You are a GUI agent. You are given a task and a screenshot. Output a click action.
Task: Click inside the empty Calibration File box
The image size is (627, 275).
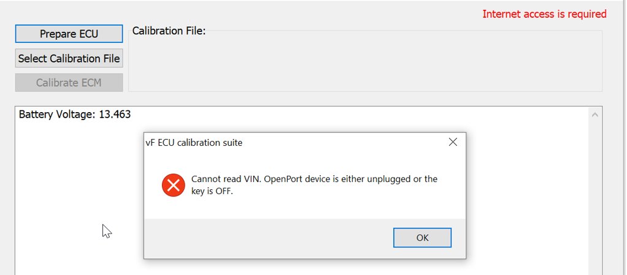tap(365, 64)
